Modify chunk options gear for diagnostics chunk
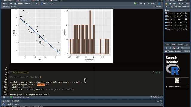The width and height of the screenshot is (191, 107). pos(153,72)
